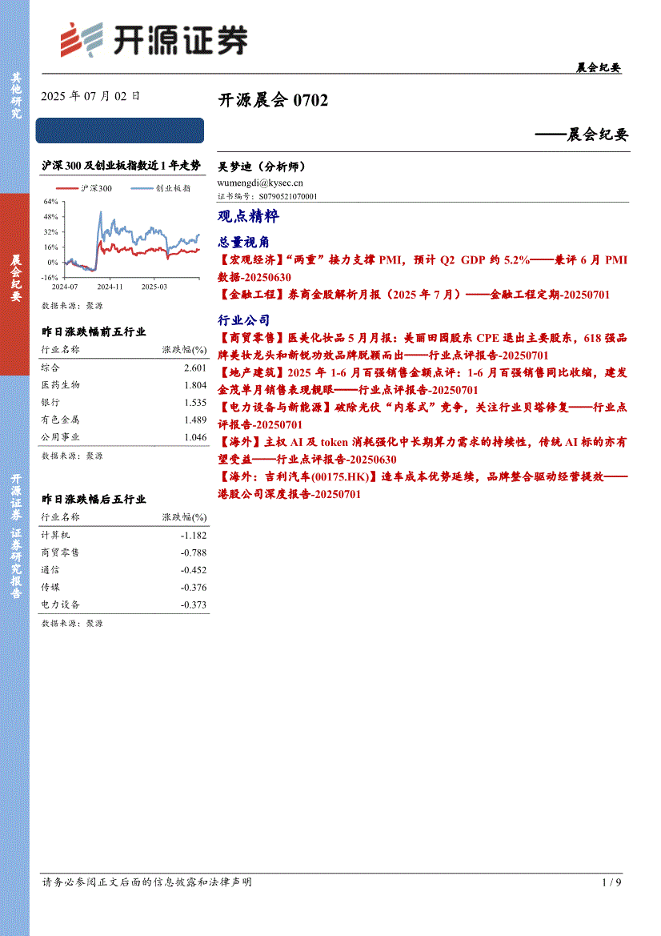This screenshot has height=936, width=661.
Task: Click the date 2025年07月02日
Action: (90, 96)
